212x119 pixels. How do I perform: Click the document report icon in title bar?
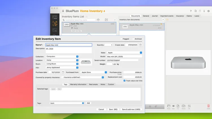[x=196, y=11]
